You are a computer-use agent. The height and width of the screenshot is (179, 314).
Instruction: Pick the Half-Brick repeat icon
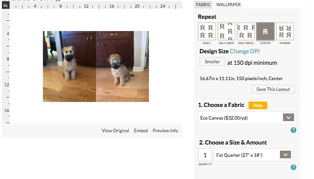tap(246, 31)
